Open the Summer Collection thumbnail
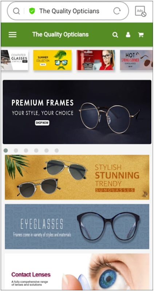 [x=52, y=60]
